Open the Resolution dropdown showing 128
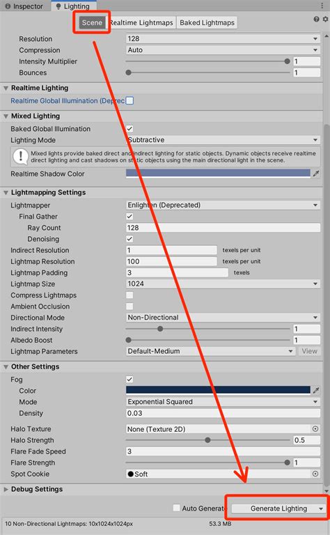Viewport: 330px width, 535px height. tap(223, 38)
